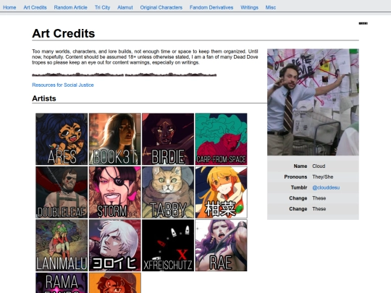Open the Alamut section
The height and width of the screenshot is (293, 391).
(125, 7)
